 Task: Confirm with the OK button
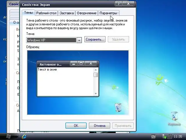click(76, 126)
